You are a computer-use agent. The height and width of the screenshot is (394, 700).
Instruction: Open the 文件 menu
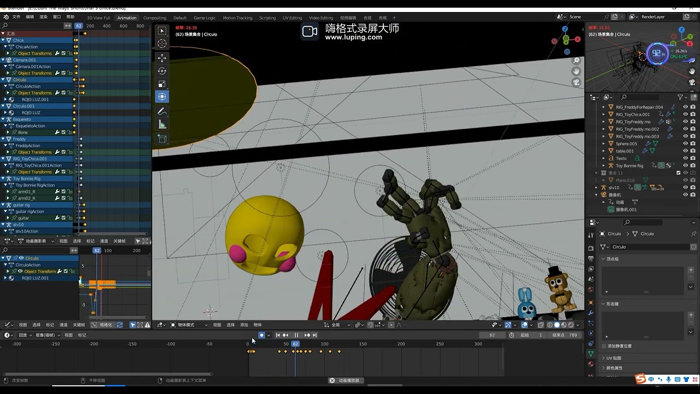(x=16, y=17)
